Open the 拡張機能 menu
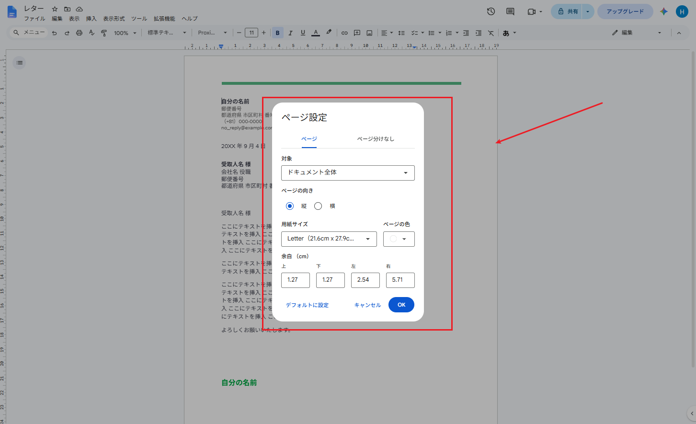 164,19
